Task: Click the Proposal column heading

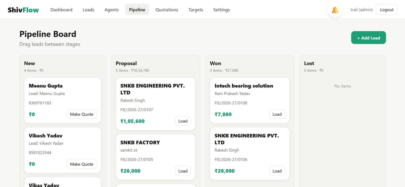Action: [x=126, y=63]
